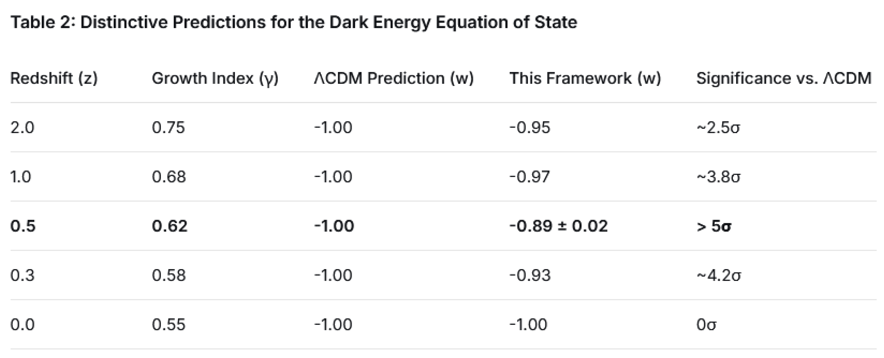Click the This Framework (w) header
The height and width of the screenshot is (358, 884).
click(x=585, y=78)
